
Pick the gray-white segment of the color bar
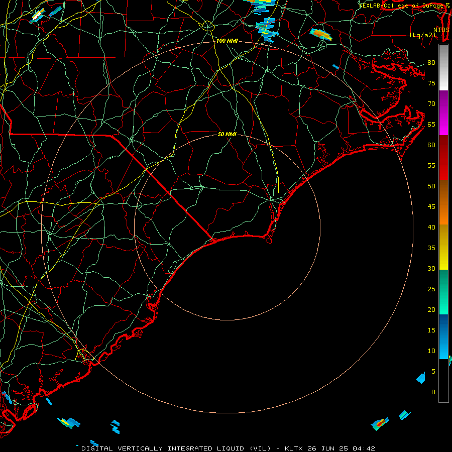tap(443, 67)
